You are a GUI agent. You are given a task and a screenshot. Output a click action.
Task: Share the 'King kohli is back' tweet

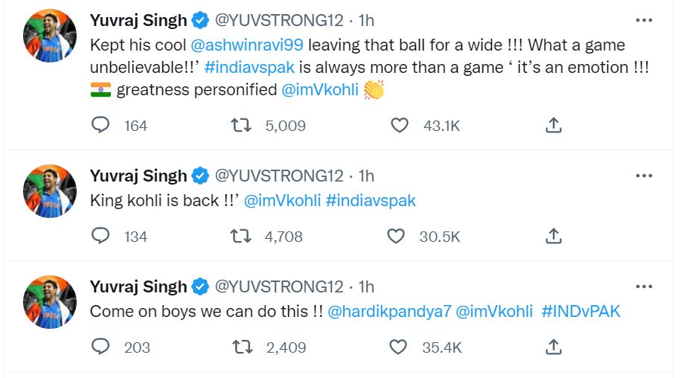tap(553, 236)
